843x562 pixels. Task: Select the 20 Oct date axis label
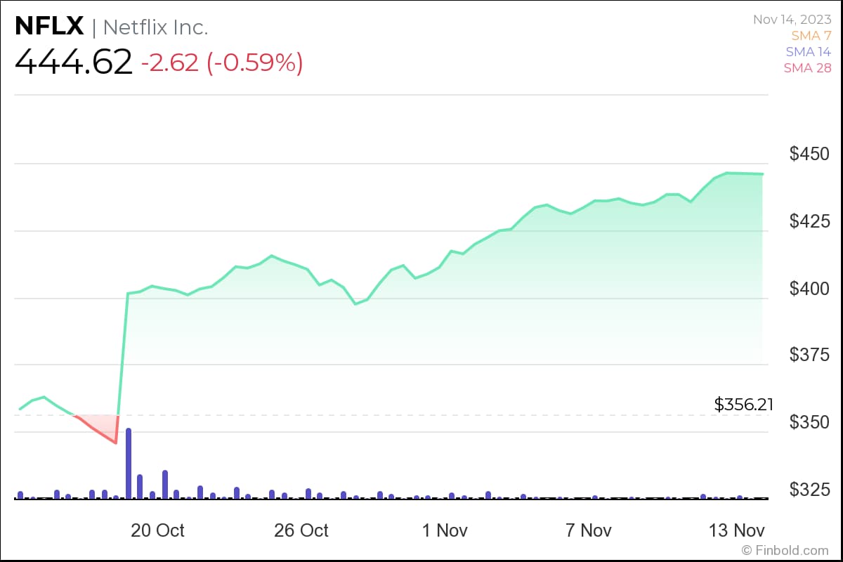(x=158, y=530)
